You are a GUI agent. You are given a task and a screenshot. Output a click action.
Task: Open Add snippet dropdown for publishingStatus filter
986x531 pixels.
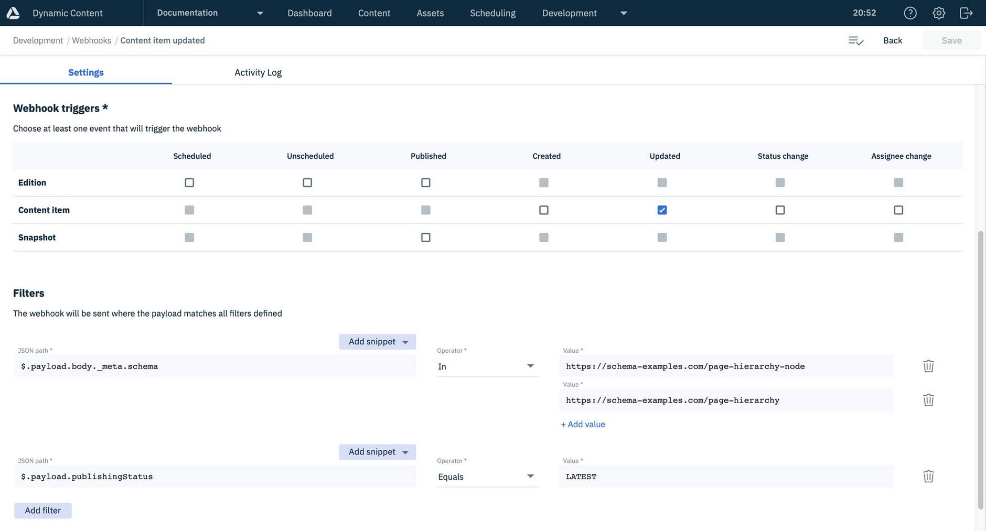click(x=378, y=452)
